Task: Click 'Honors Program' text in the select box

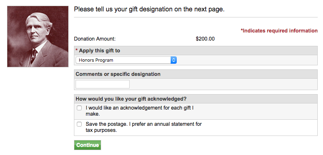Action: [96, 60]
